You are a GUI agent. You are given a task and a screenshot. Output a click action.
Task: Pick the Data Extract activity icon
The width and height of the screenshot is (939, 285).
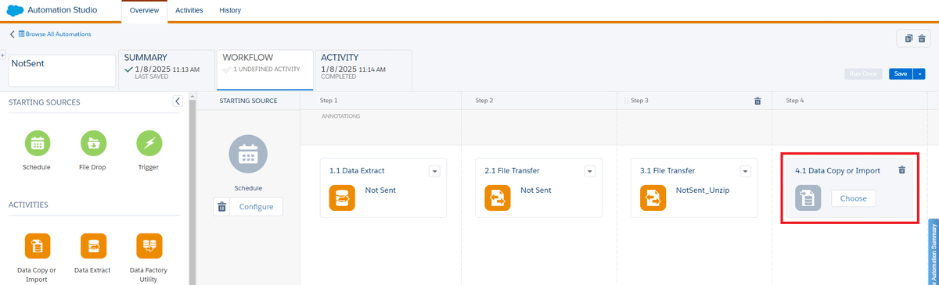pyautogui.click(x=94, y=247)
